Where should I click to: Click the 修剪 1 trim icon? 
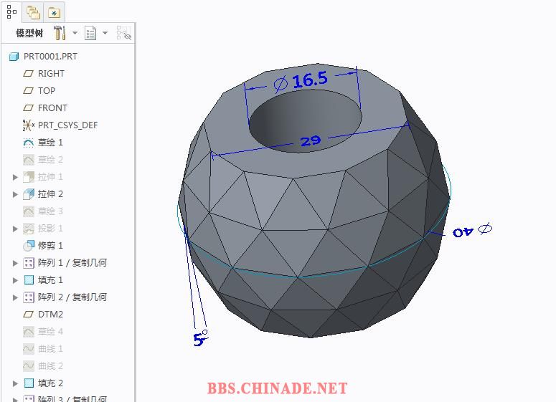tap(29, 246)
